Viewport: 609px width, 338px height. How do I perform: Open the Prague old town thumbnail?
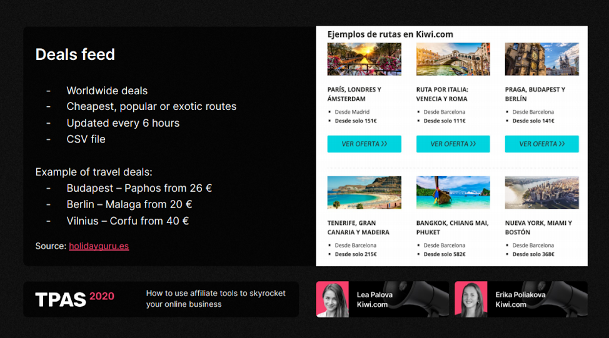click(541, 59)
